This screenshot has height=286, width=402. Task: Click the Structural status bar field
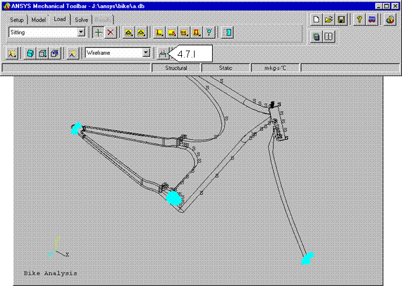pos(176,68)
